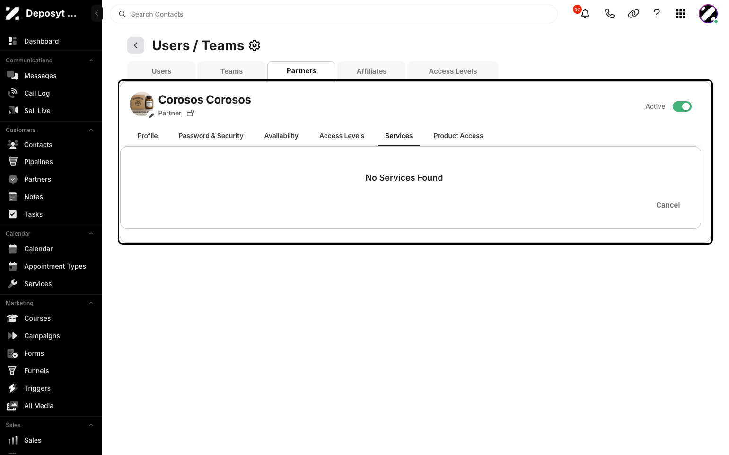The image size is (729, 455).
Task: Switch to the Users tab
Action: pyautogui.click(x=161, y=71)
